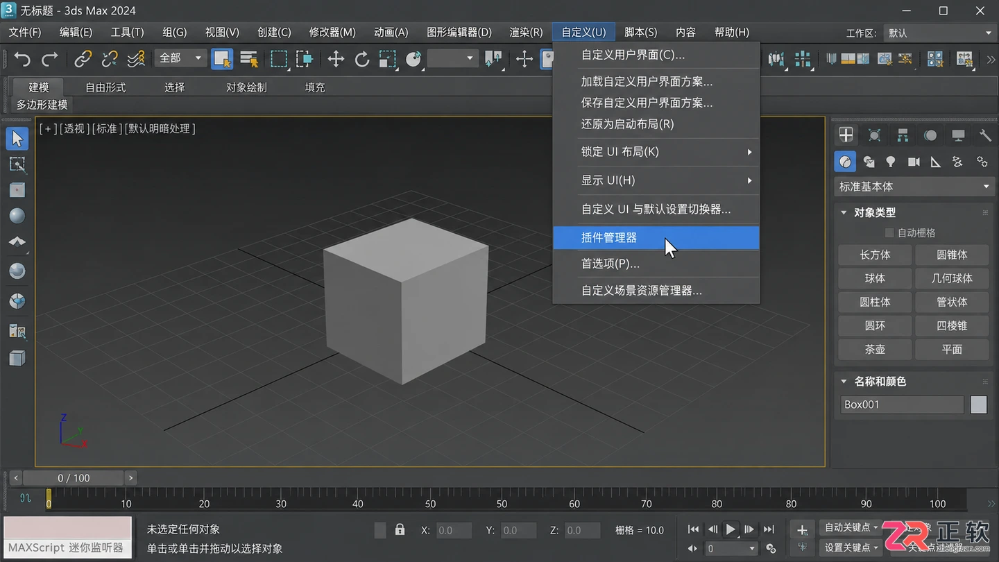Viewport: 999px width, 562px height.
Task: Choose 插件管理器 from the menu
Action: click(x=656, y=237)
